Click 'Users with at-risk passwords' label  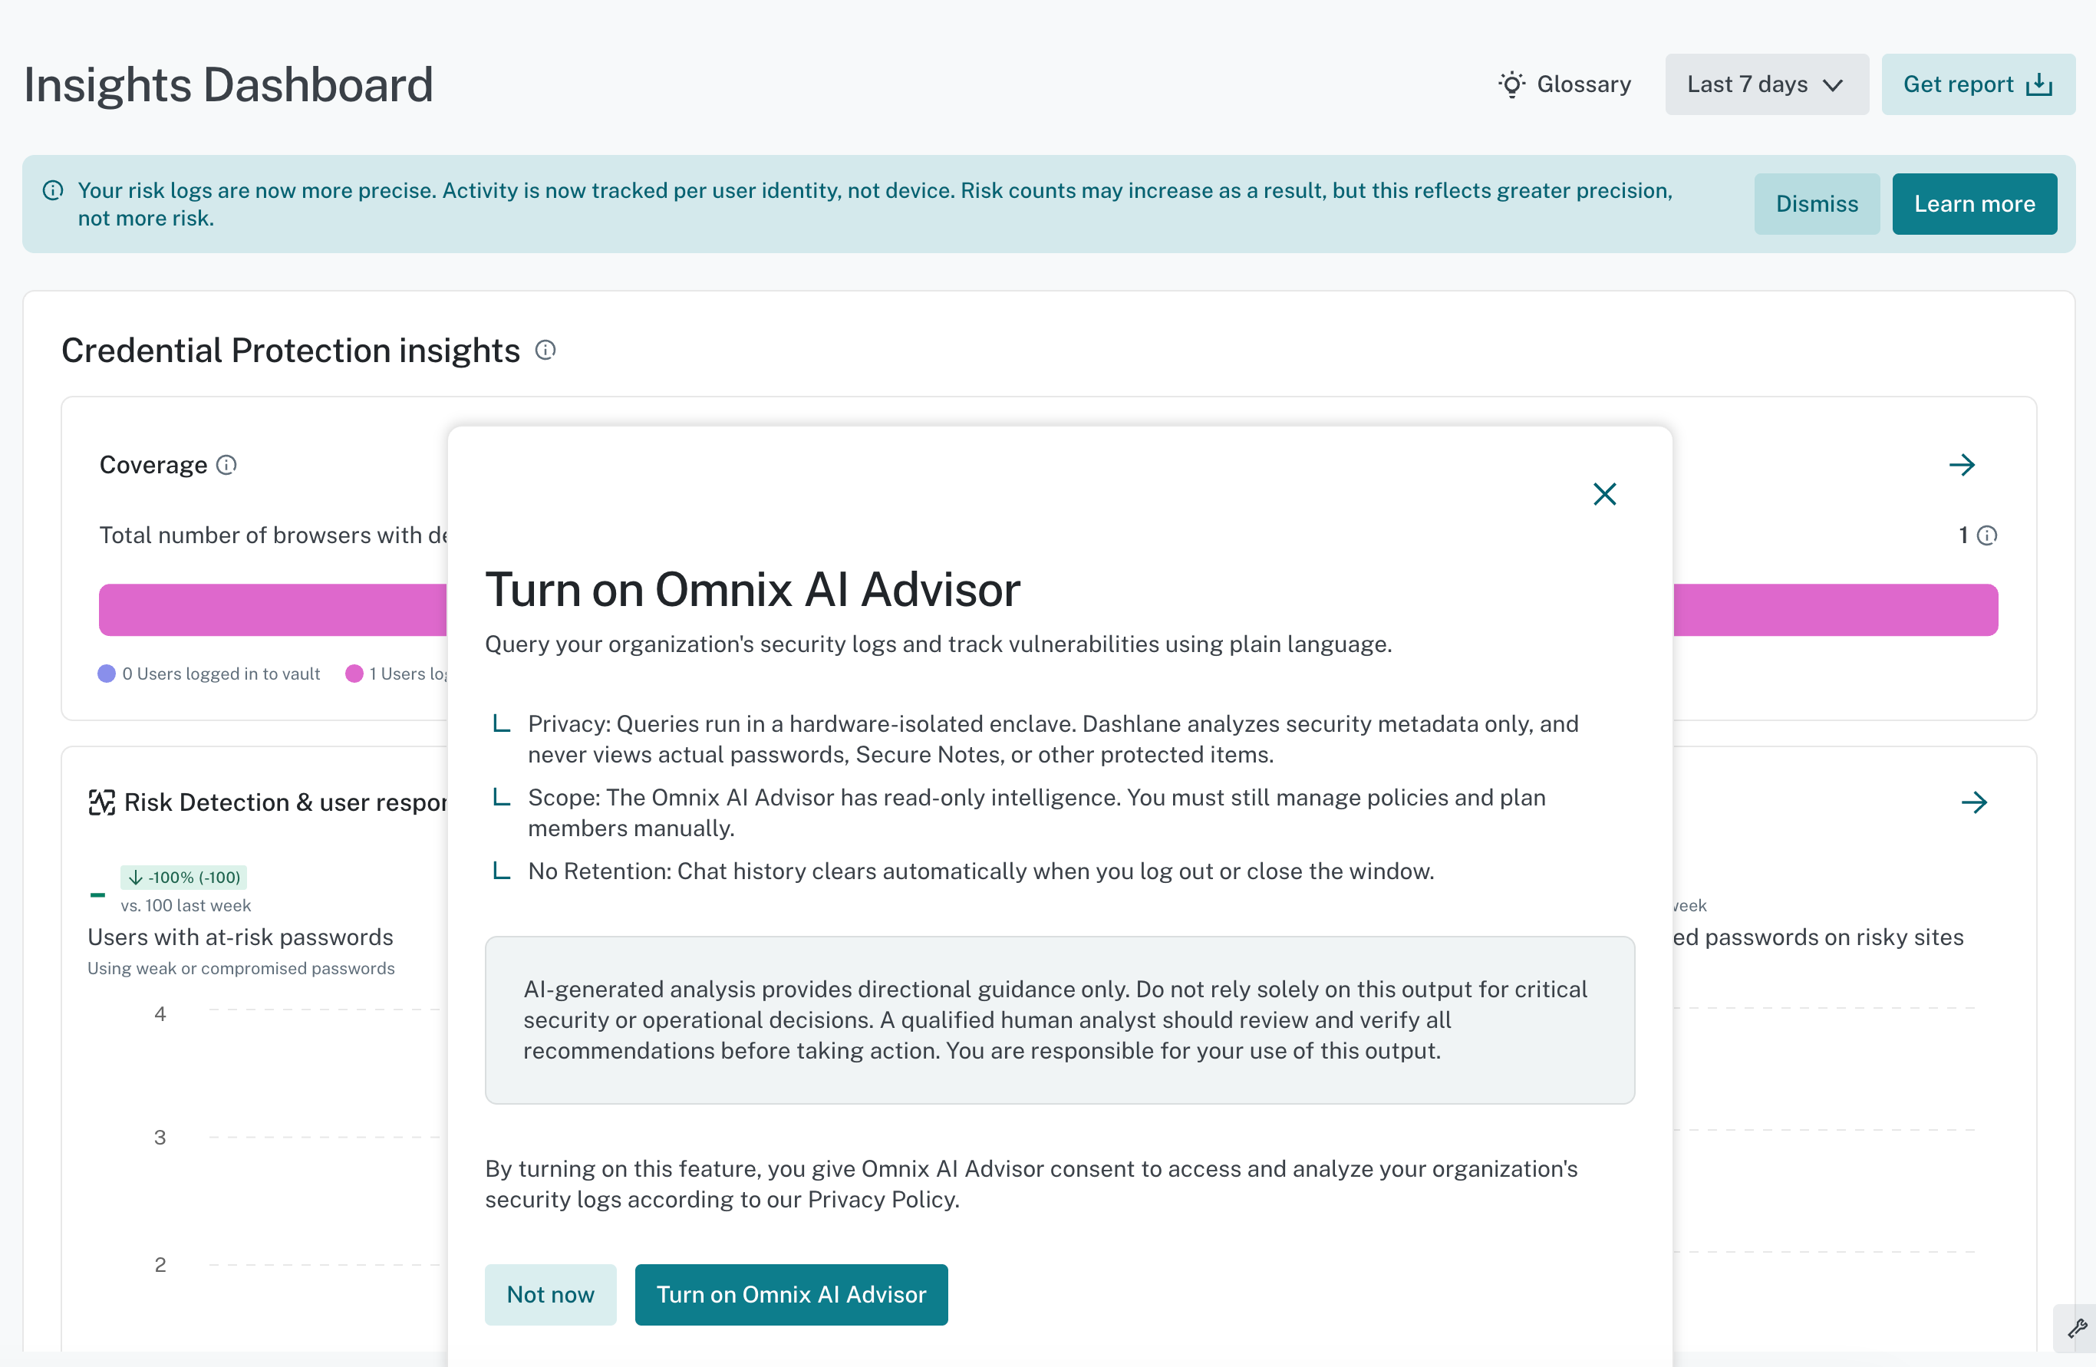(240, 937)
